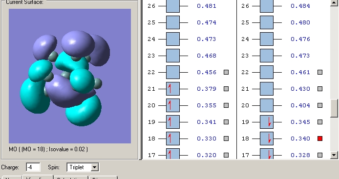
Task: Click the gray surface marker for alpha orbital 18
Action: 226,139
